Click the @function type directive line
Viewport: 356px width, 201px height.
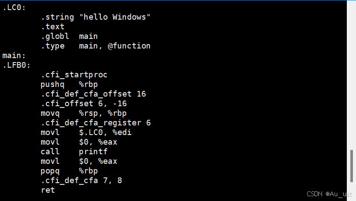[95, 46]
